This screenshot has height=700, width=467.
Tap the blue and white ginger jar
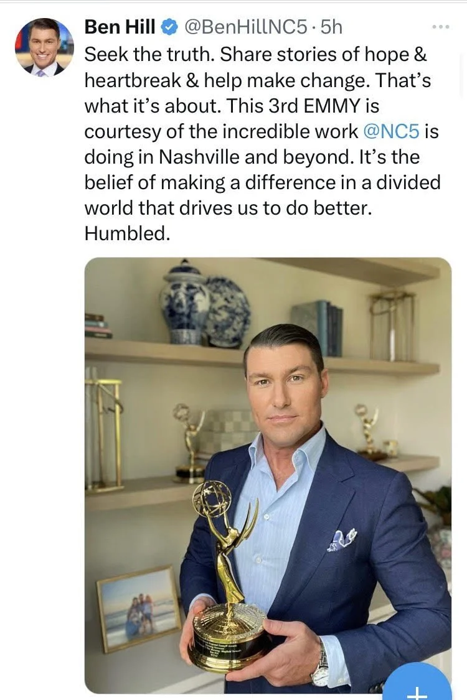tap(184, 302)
